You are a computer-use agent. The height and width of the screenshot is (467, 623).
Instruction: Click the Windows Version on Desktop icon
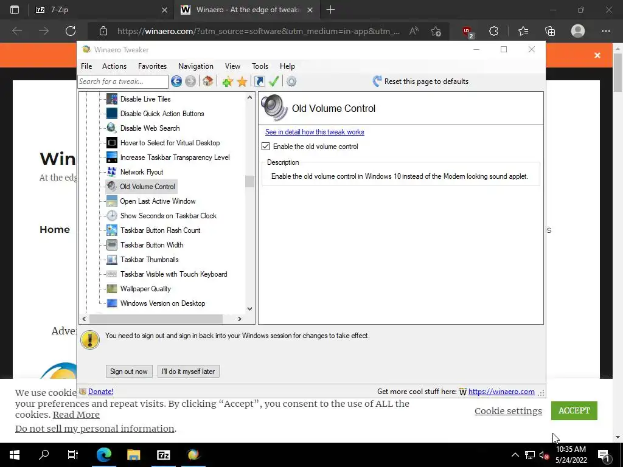[x=112, y=303]
